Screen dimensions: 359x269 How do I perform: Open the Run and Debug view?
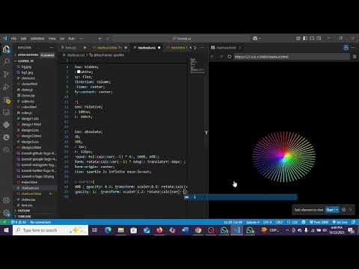[6, 87]
